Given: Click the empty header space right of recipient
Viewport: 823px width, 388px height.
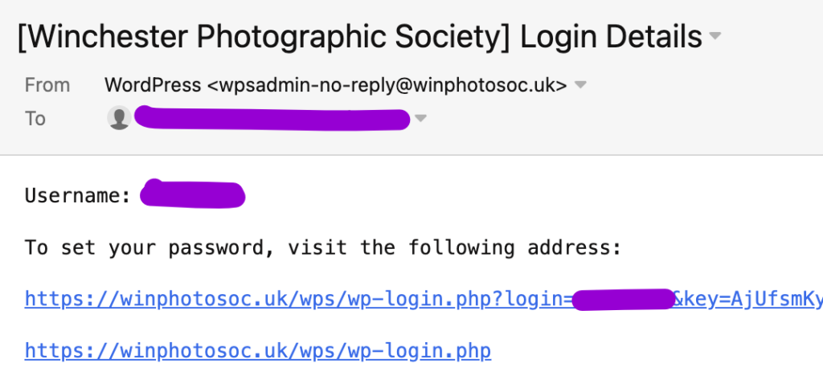Looking at the screenshot, I should (x=627, y=119).
